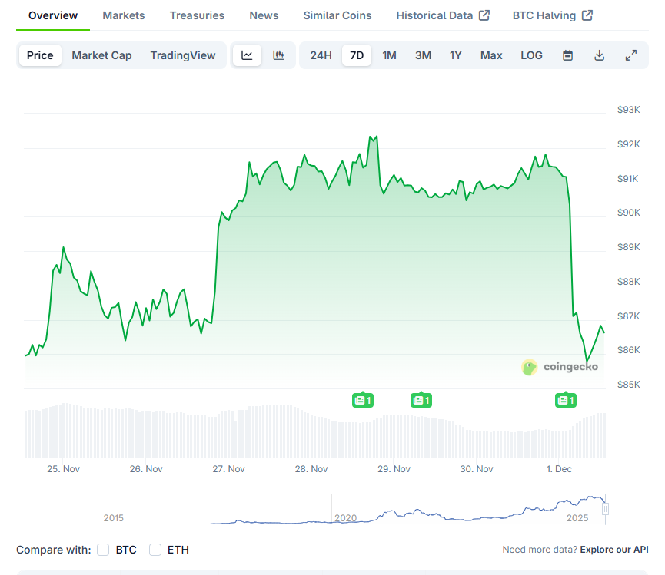Open the calendar date-range picker icon

tap(567, 55)
